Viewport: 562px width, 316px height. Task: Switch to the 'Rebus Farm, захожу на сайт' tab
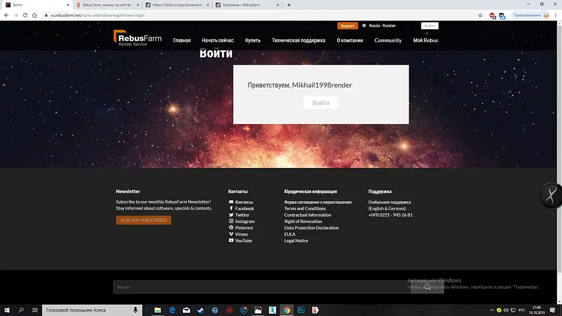(x=107, y=5)
